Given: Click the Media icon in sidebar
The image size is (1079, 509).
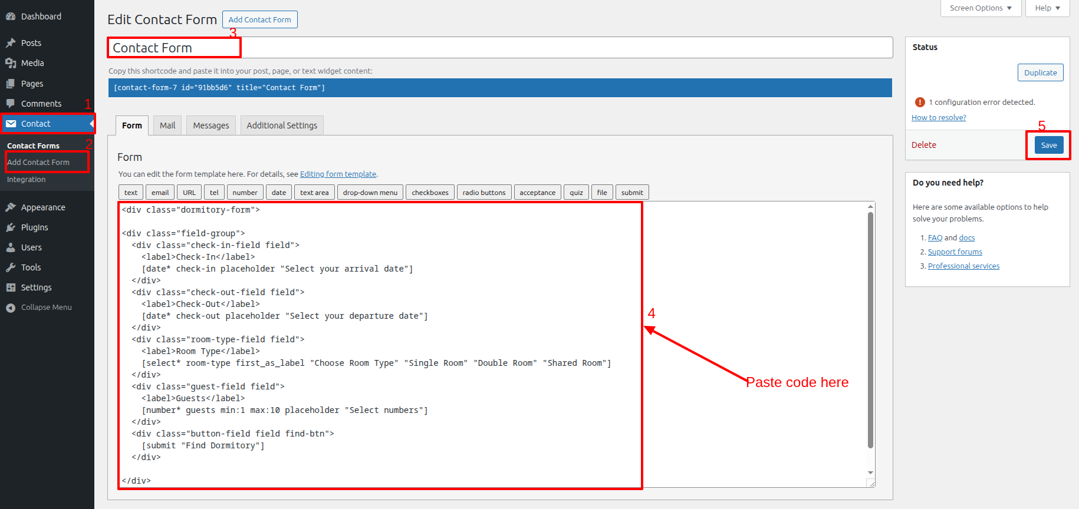Looking at the screenshot, I should tap(11, 63).
